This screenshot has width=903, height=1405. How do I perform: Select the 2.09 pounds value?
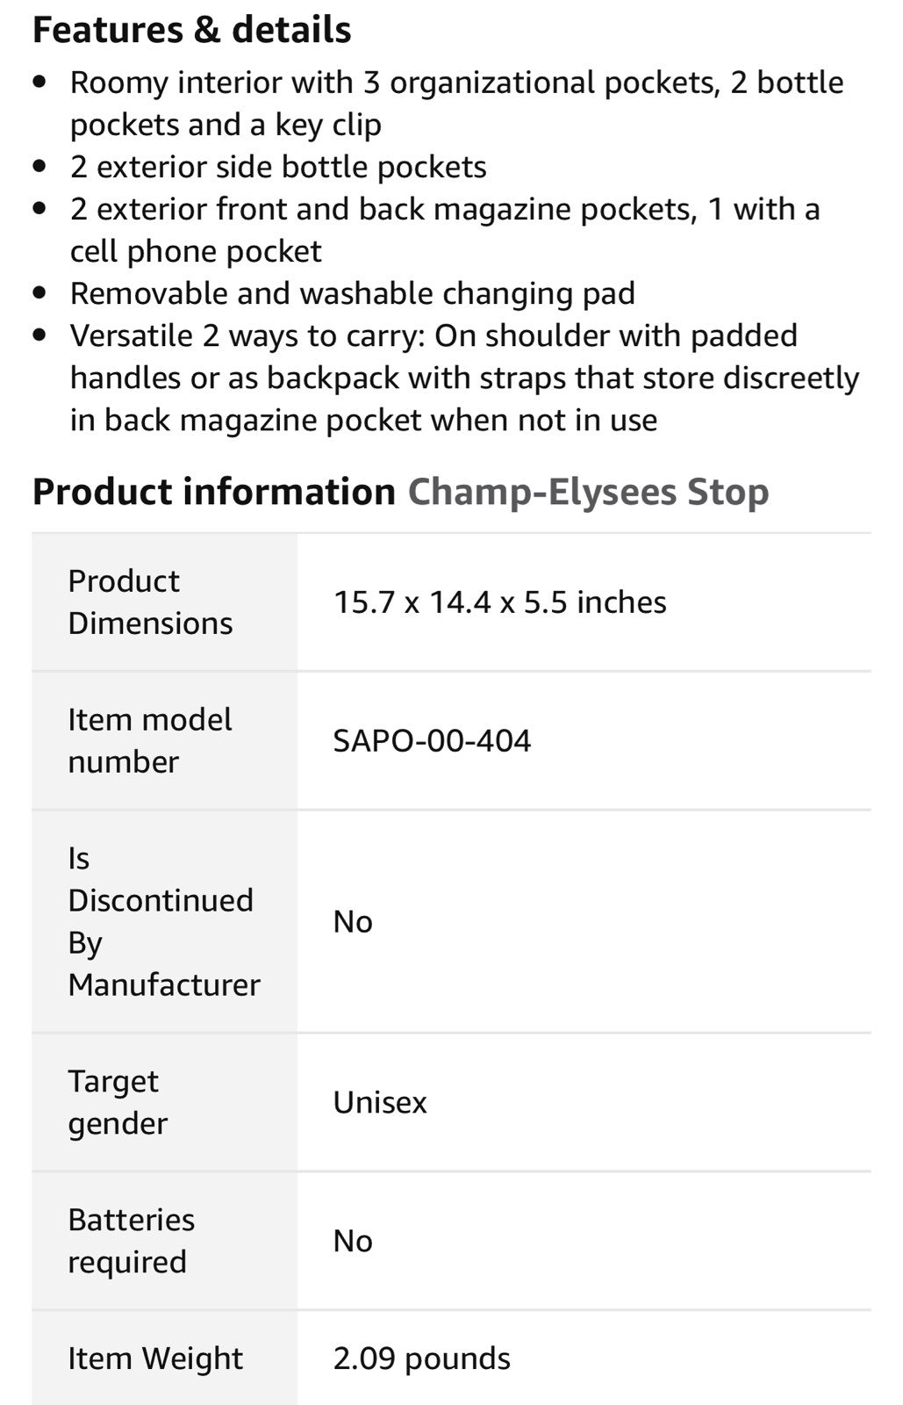click(x=421, y=1358)
